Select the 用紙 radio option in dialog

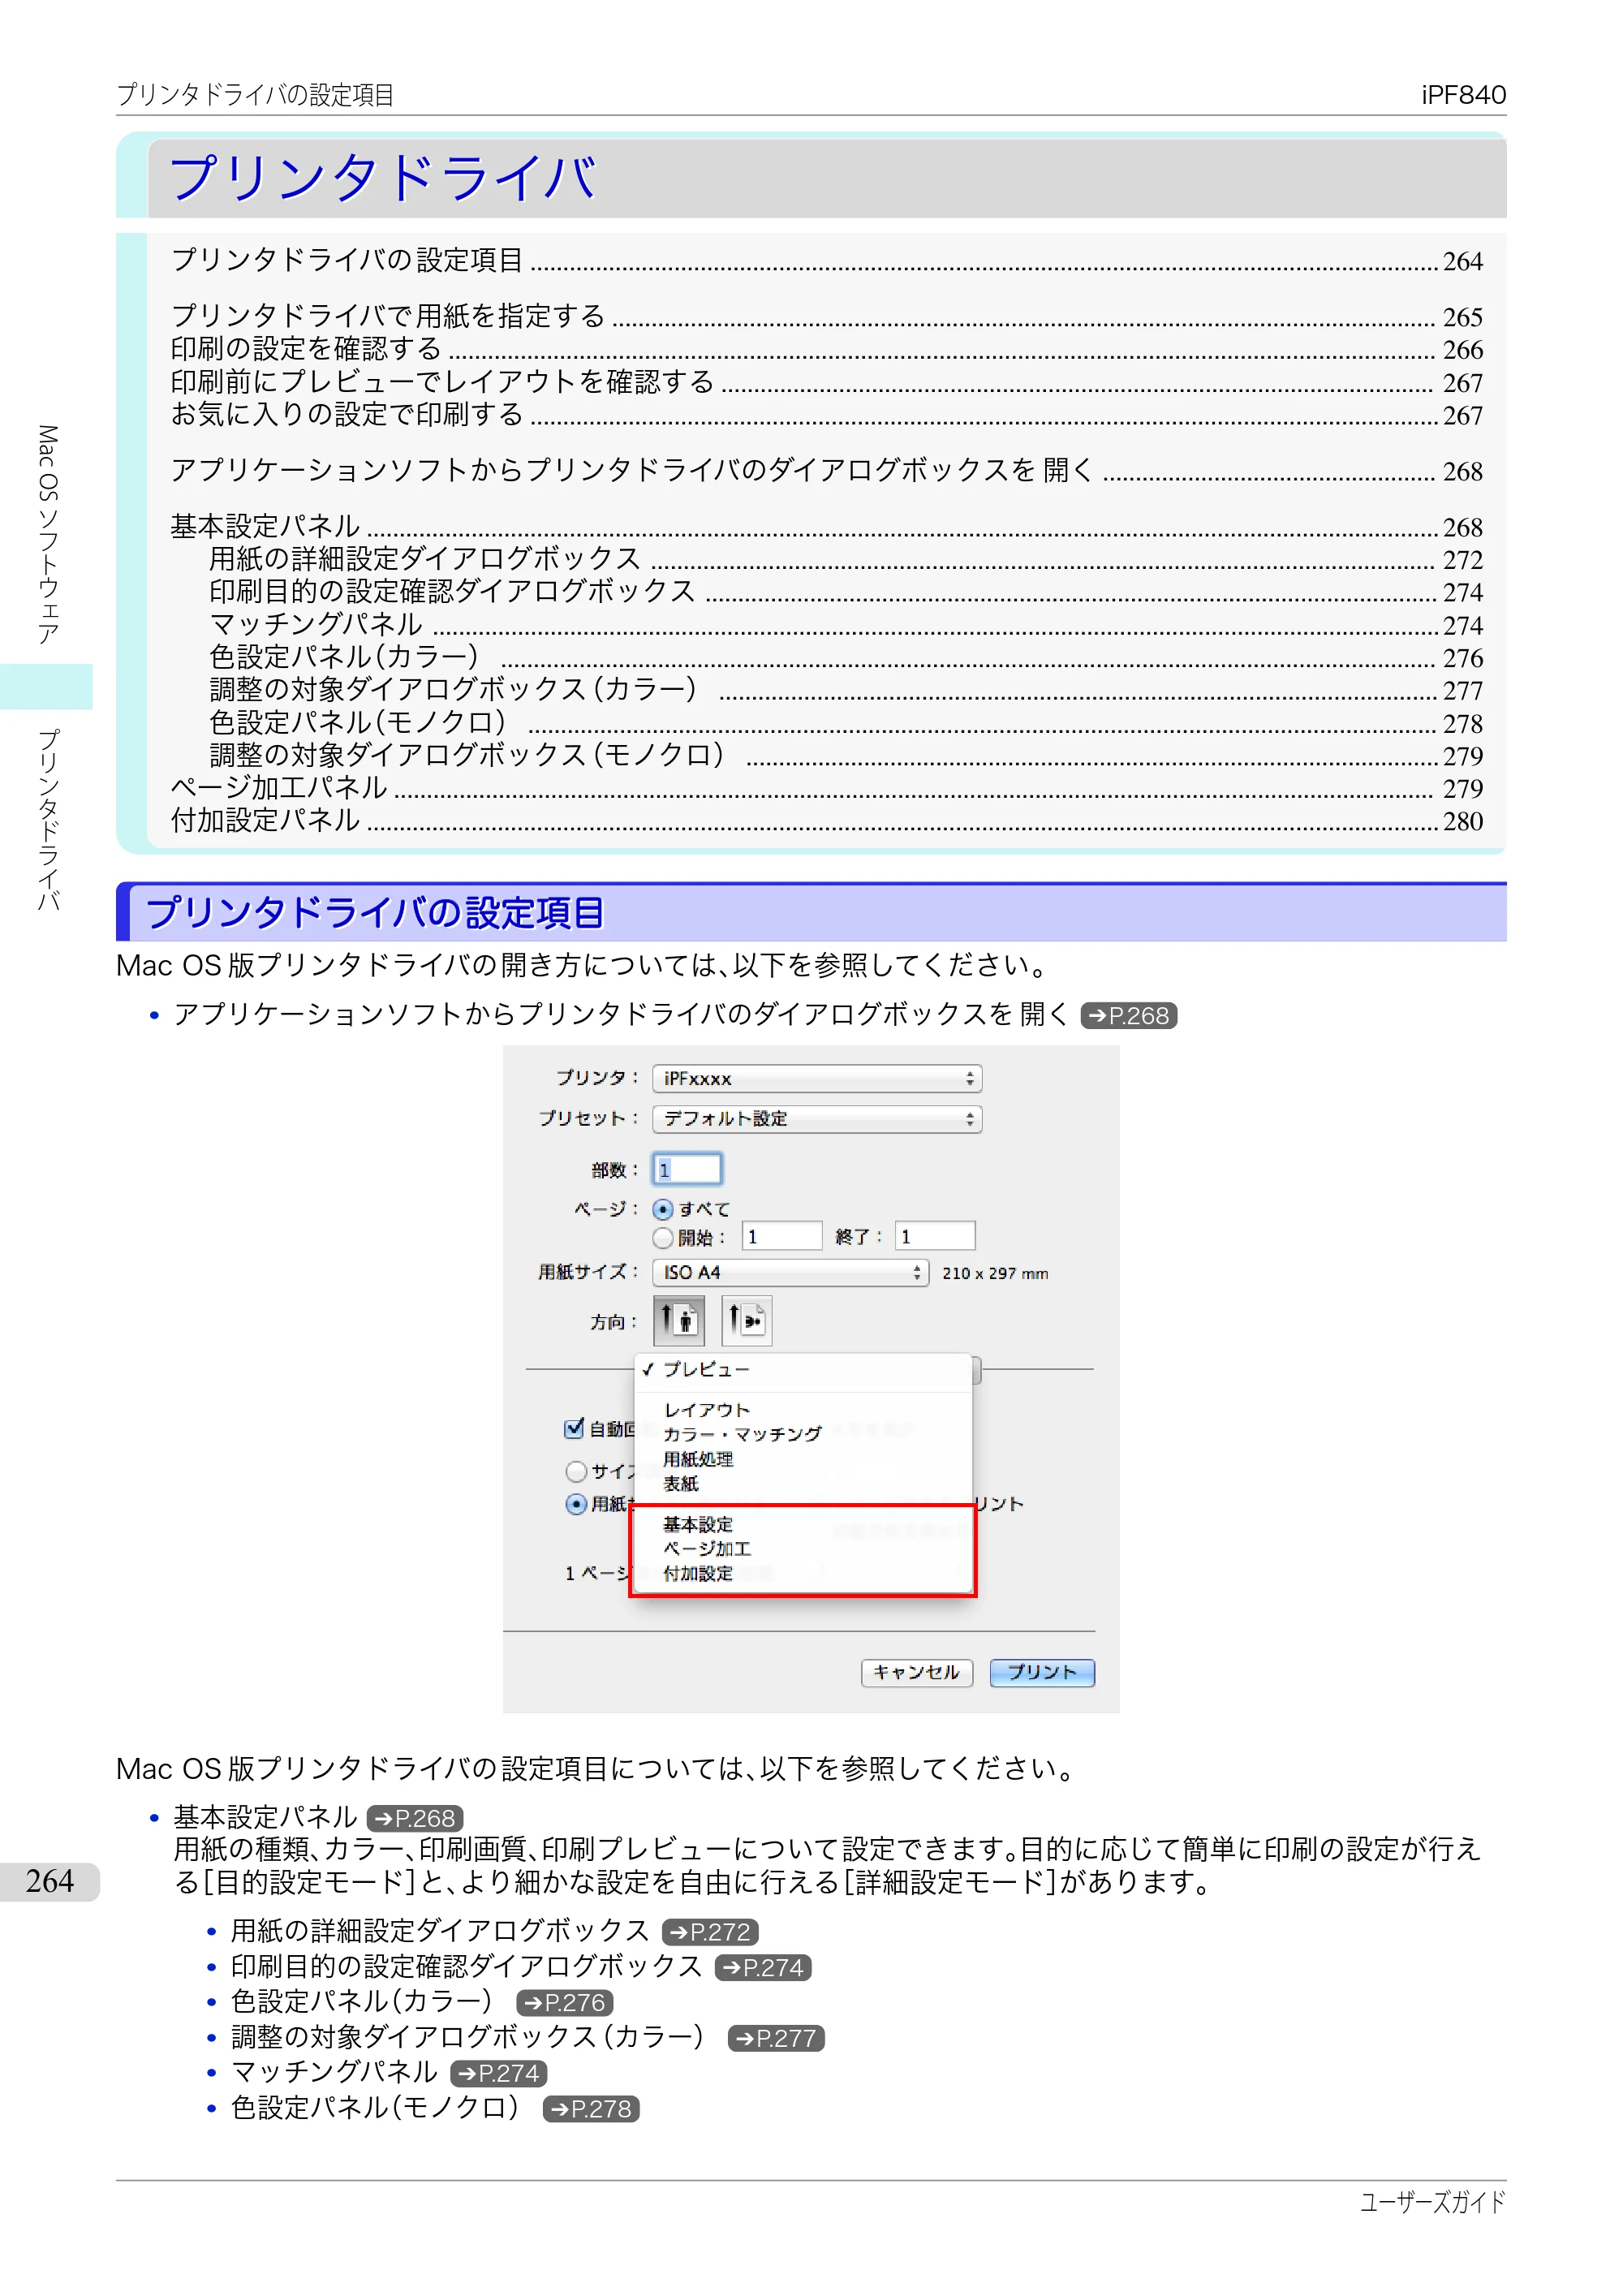[x=576, y=1504]
